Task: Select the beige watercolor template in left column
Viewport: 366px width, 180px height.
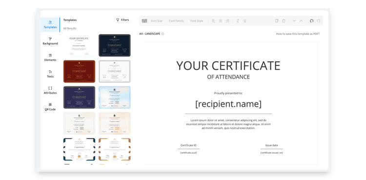Action: click(79, 123)
